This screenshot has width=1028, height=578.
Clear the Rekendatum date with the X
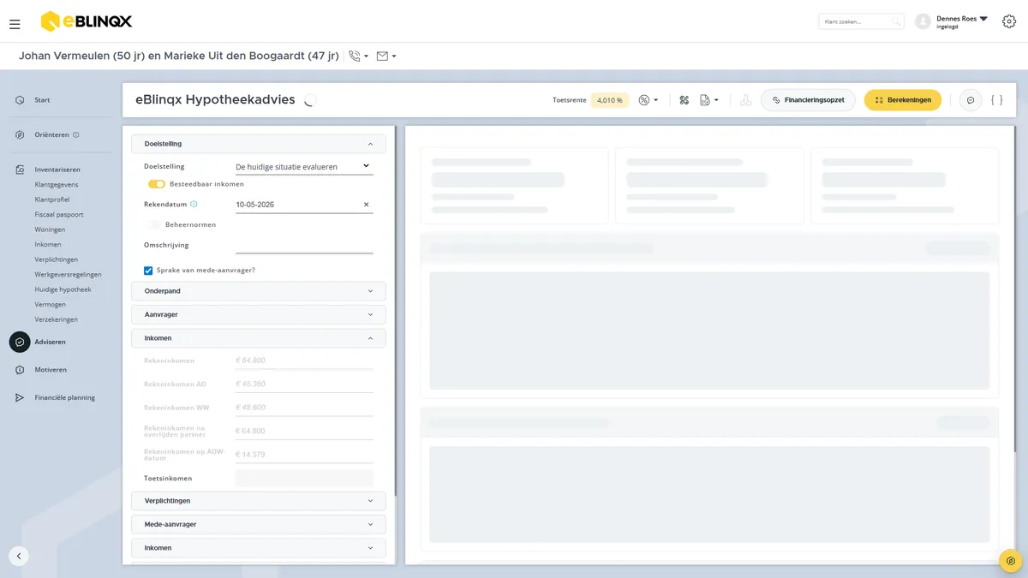point(367,205)
